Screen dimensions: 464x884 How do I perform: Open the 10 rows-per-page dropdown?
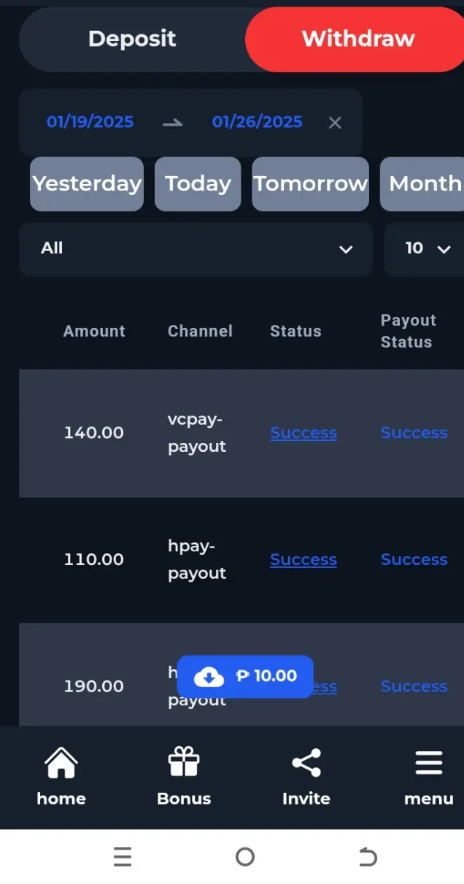tap(425, 249)
